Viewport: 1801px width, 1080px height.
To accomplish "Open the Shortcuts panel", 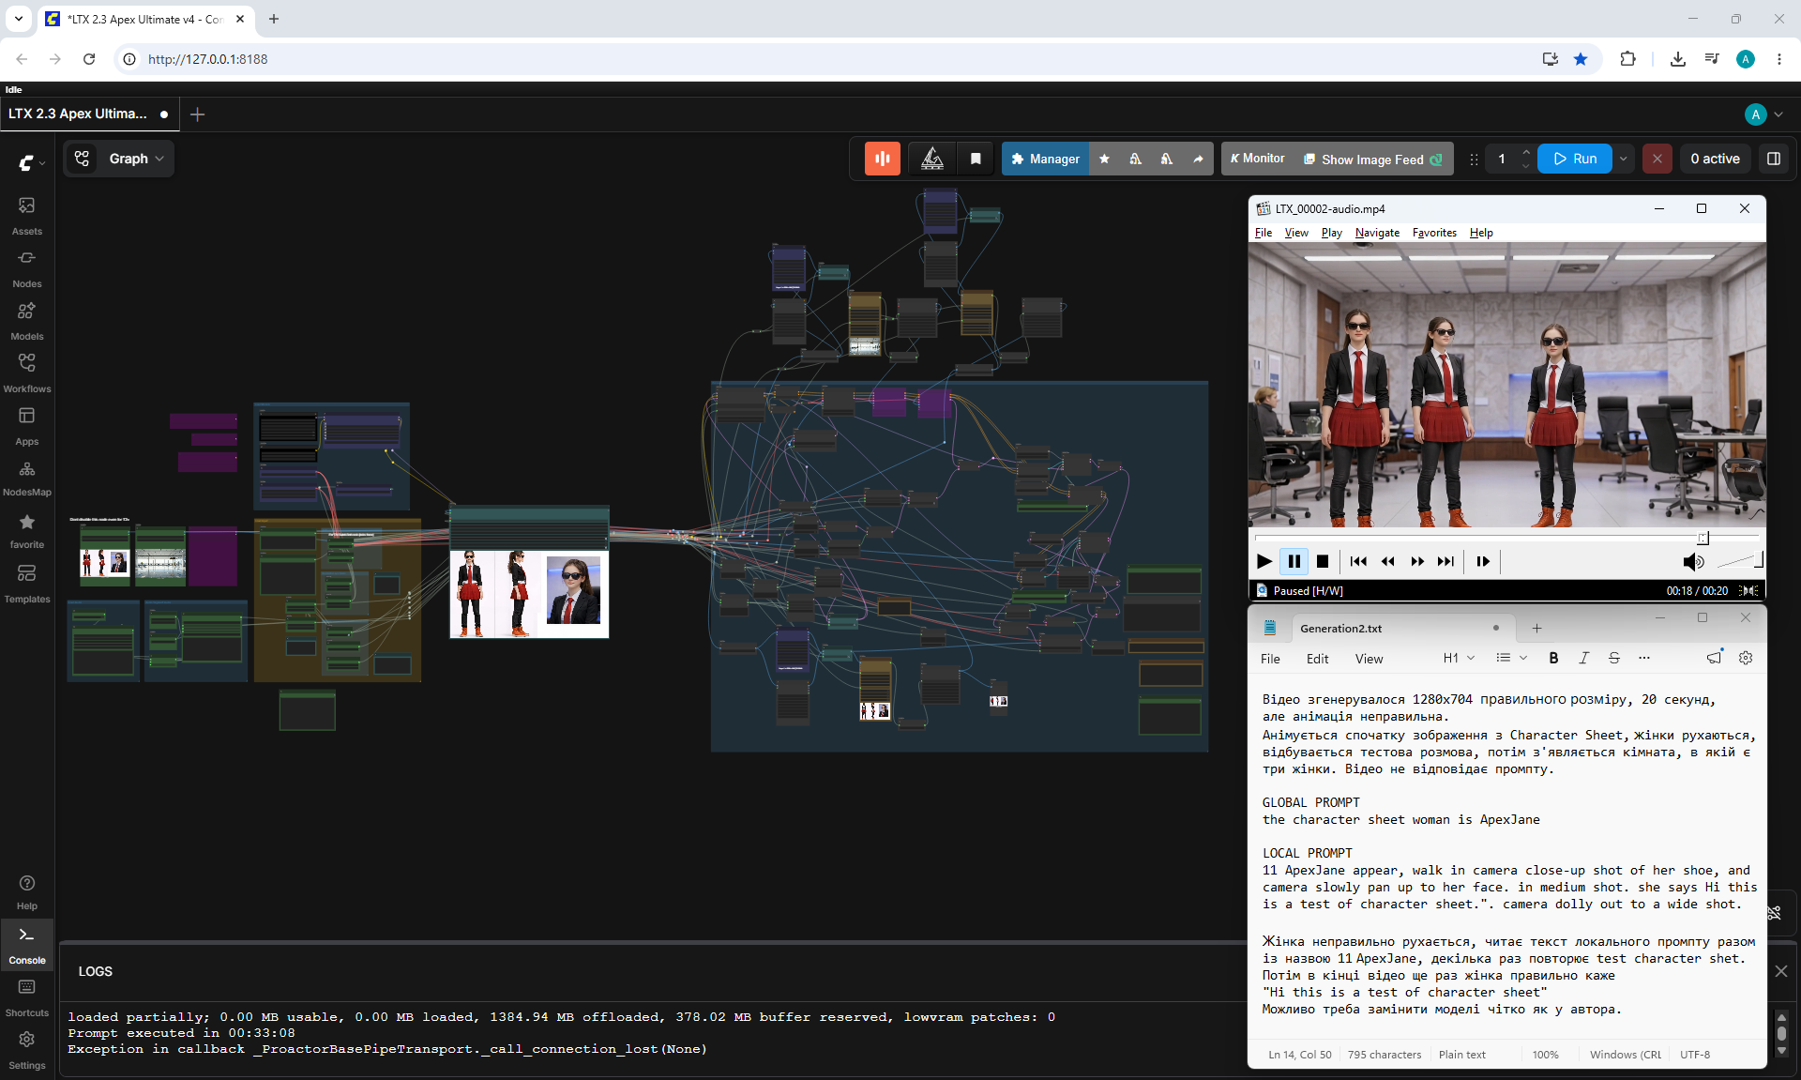I will pyautogui.click(x=26, y=997).
